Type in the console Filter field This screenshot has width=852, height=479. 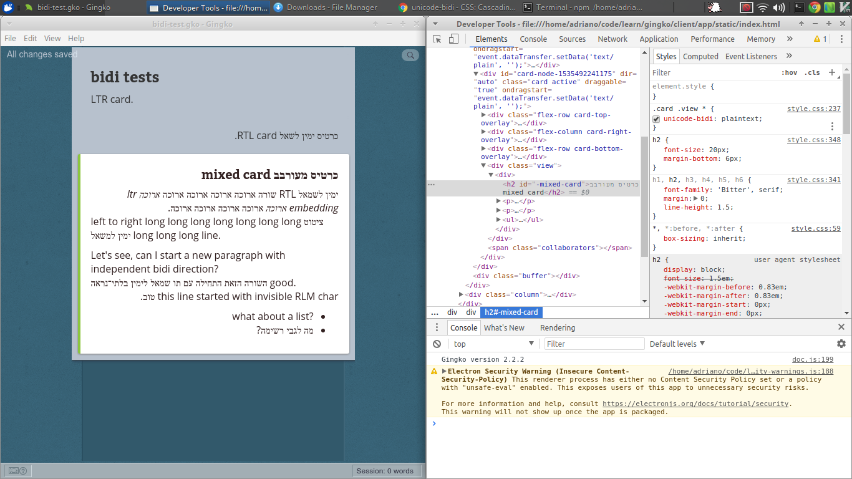click(x=594, y=344)
